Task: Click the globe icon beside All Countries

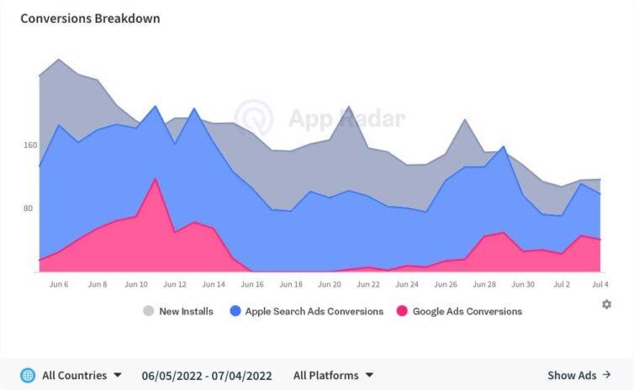Action: pos(28,376)
